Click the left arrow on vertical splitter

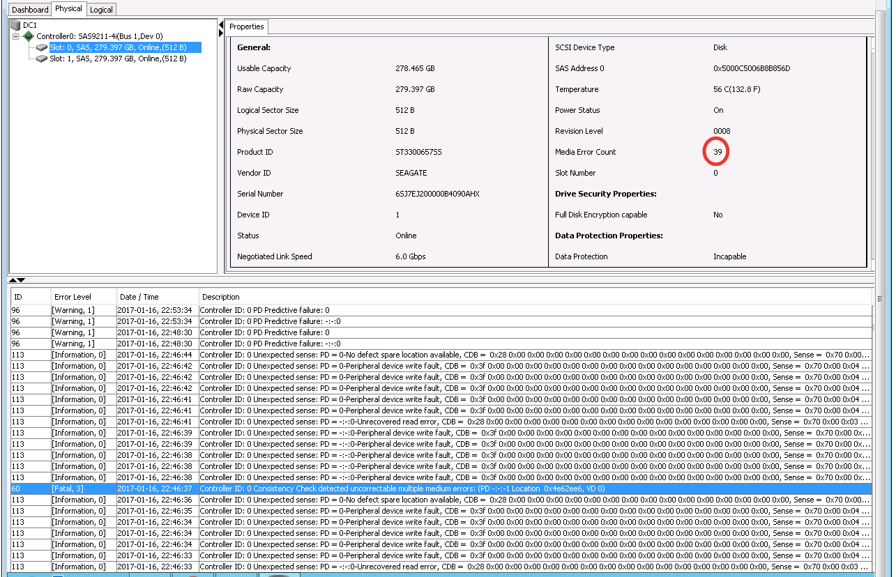pos(222,24)
